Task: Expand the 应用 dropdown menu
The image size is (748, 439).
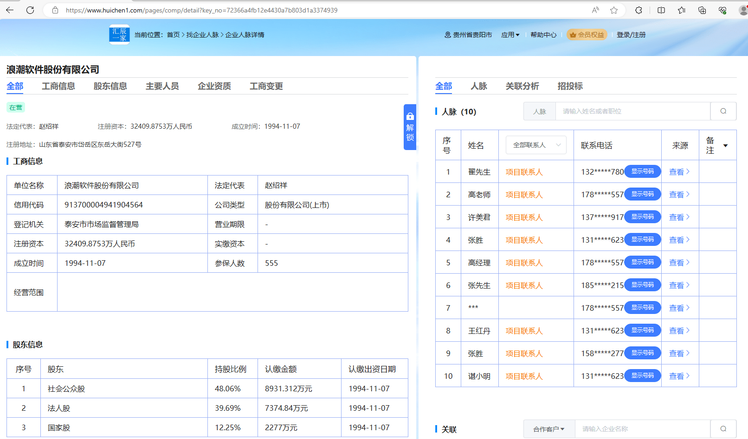Action: 510,35
